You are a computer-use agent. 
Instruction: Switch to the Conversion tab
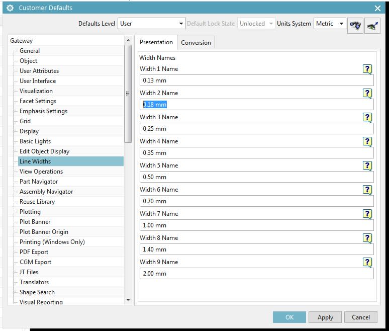click(x=196, y=43)
